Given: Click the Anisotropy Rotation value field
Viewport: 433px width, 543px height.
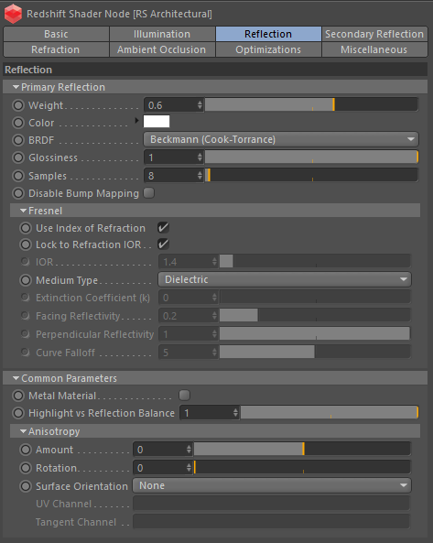Looking at the screenshot, I should [159, 468].
